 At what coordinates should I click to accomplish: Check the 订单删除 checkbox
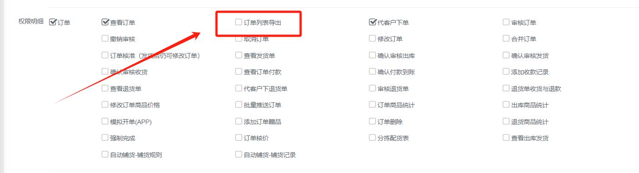point(372,121)
